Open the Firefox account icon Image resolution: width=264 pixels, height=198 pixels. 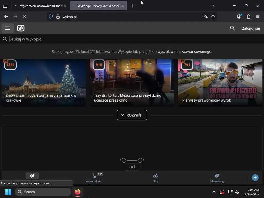(x=239, y=16)
